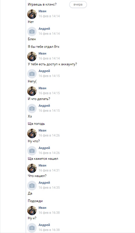Click Андрей's camera avatar above "Нету("

point(32,74)
